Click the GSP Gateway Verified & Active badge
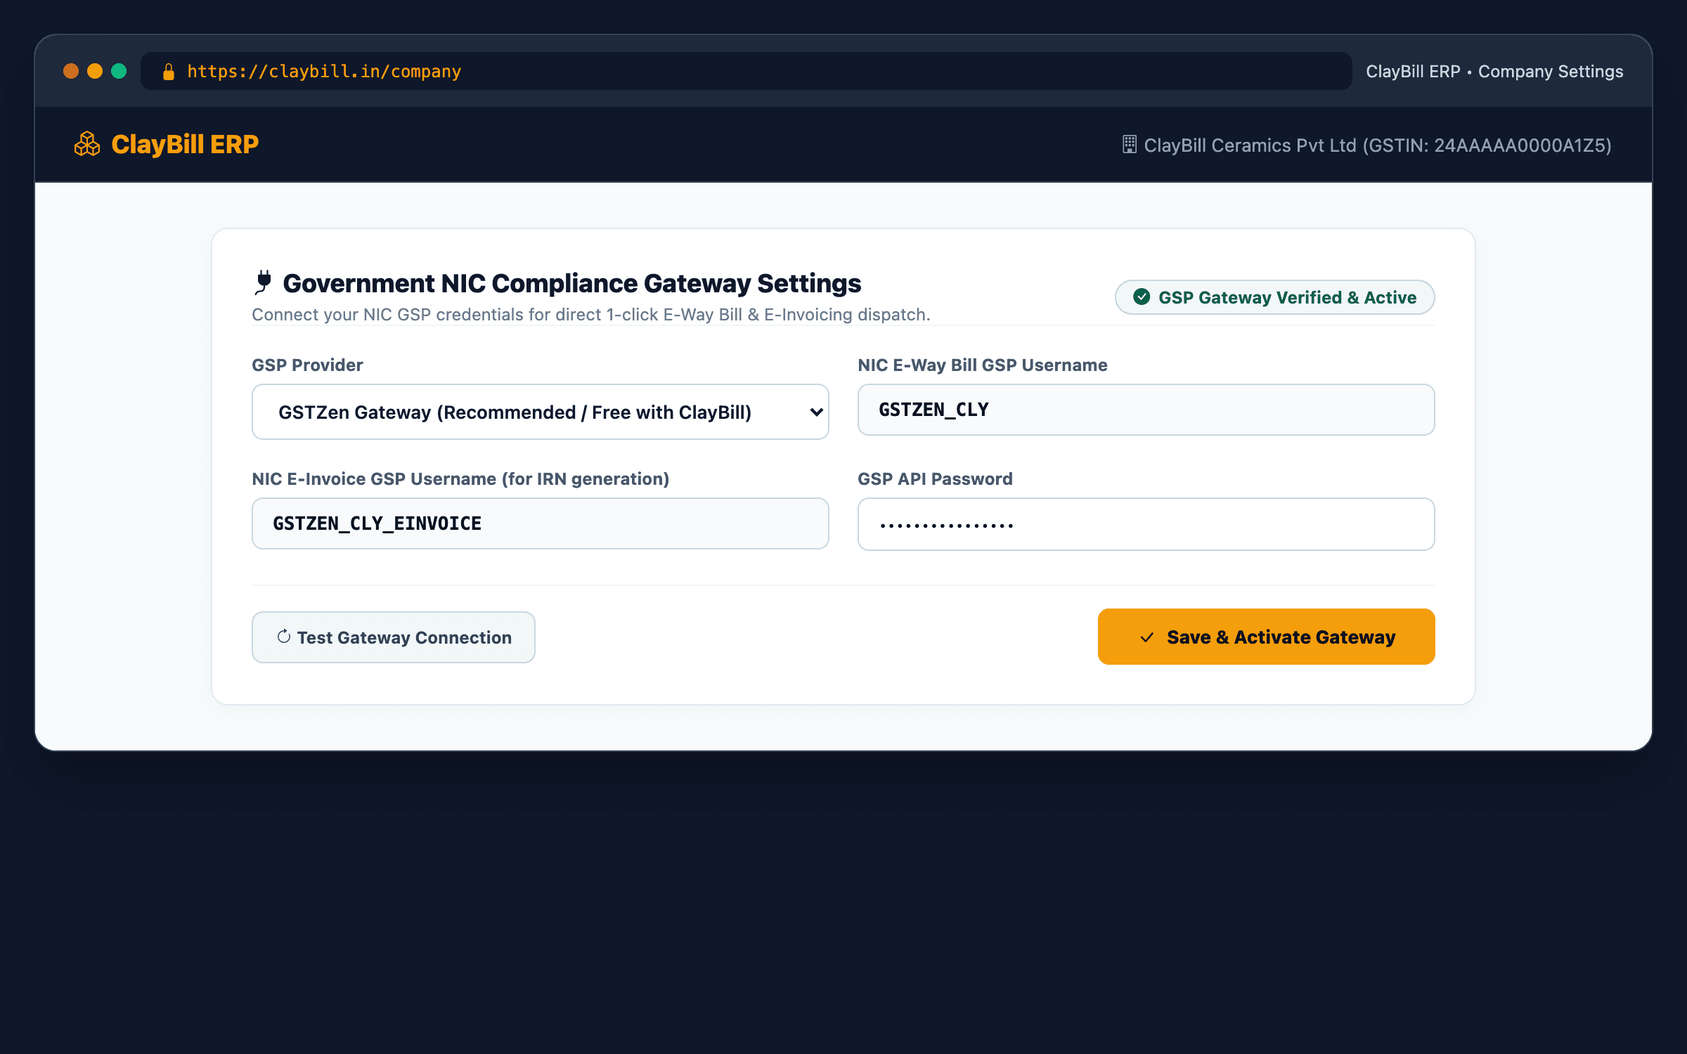The width and height of the screenshot is (1687, 1054). tap(1274, 297)
